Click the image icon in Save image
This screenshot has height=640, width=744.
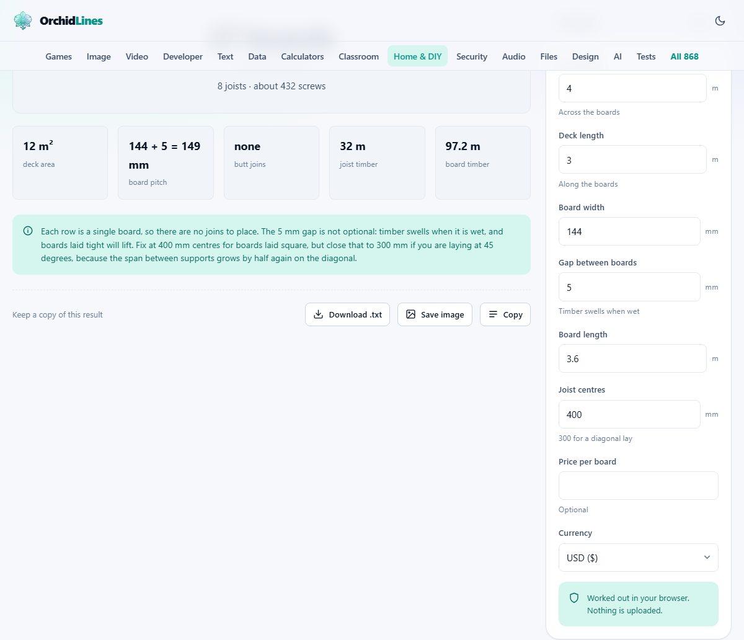(410, 314)
